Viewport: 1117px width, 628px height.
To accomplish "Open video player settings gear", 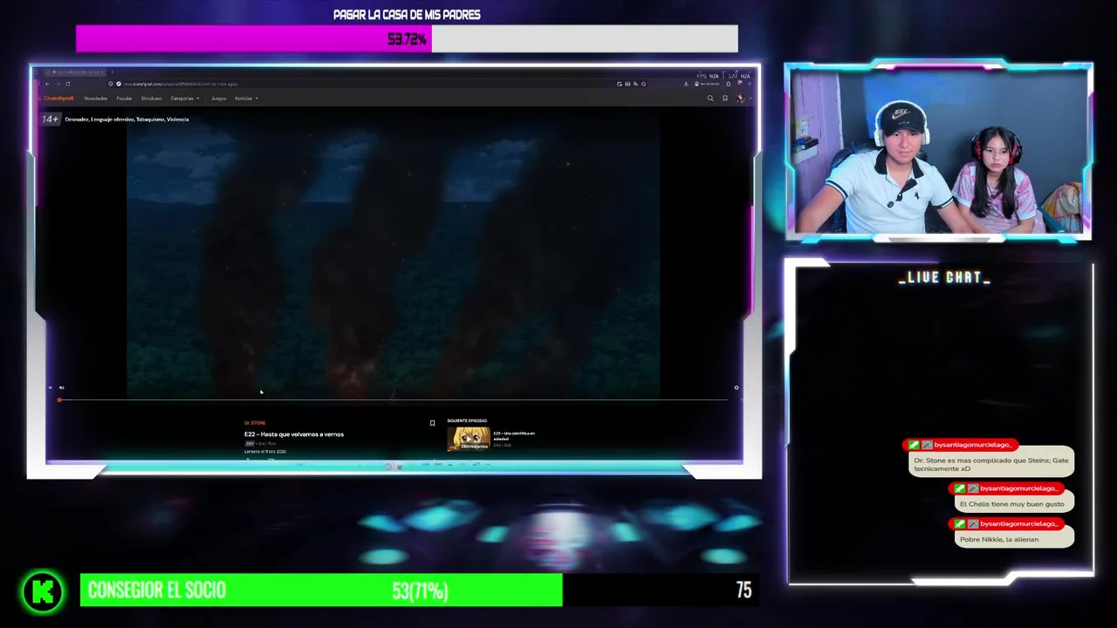I will pos(736,387).
